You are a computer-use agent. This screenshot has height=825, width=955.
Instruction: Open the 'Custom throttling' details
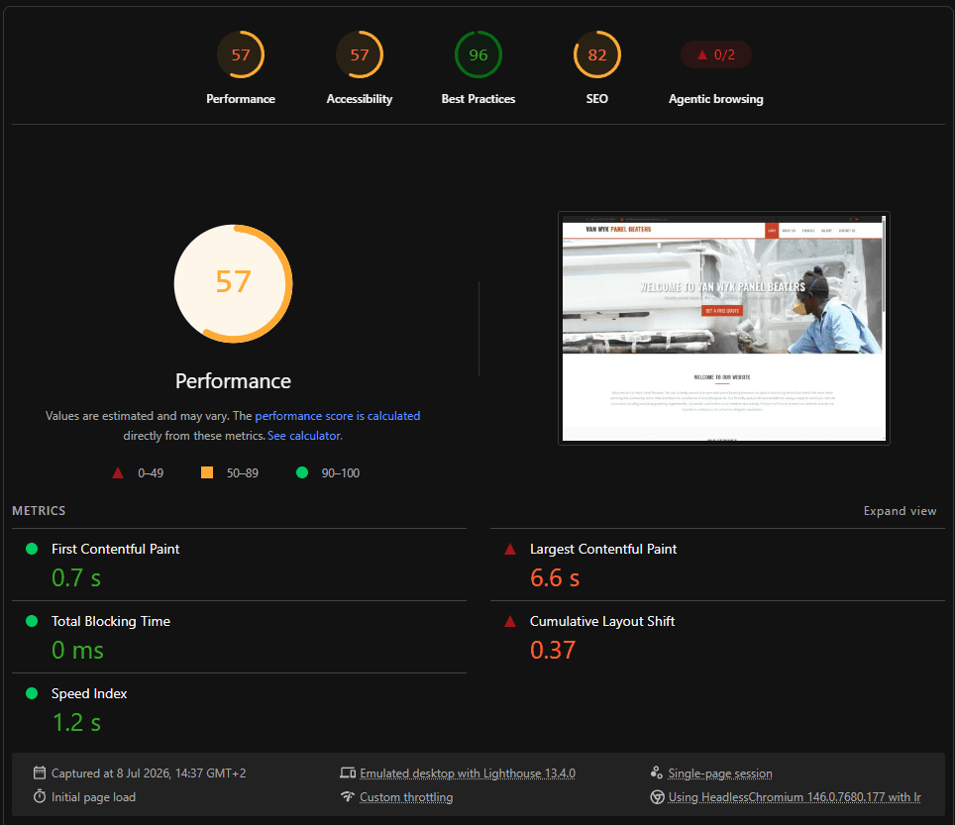tap(406, 797)
